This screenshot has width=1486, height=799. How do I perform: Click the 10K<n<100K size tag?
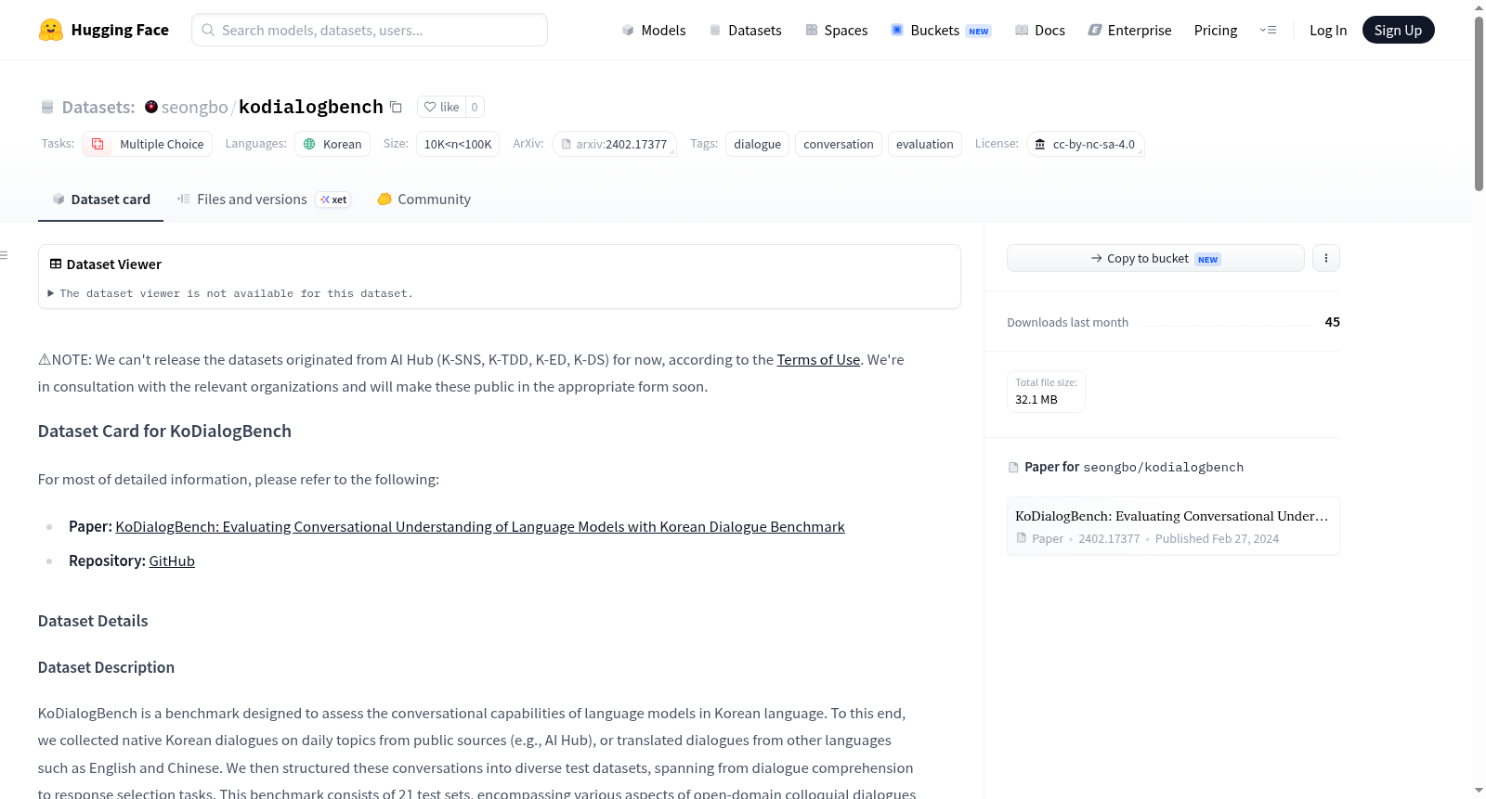click(458, 144)
